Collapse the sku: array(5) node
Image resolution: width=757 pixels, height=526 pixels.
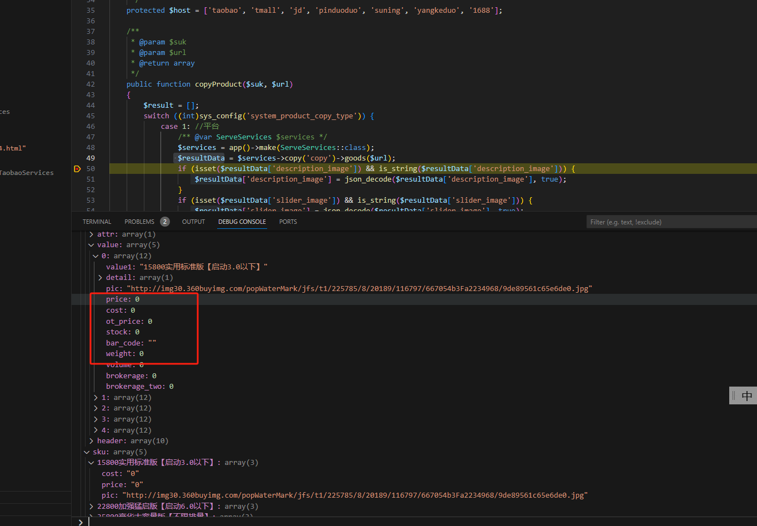pyautogui.click(x=87, y=452)
